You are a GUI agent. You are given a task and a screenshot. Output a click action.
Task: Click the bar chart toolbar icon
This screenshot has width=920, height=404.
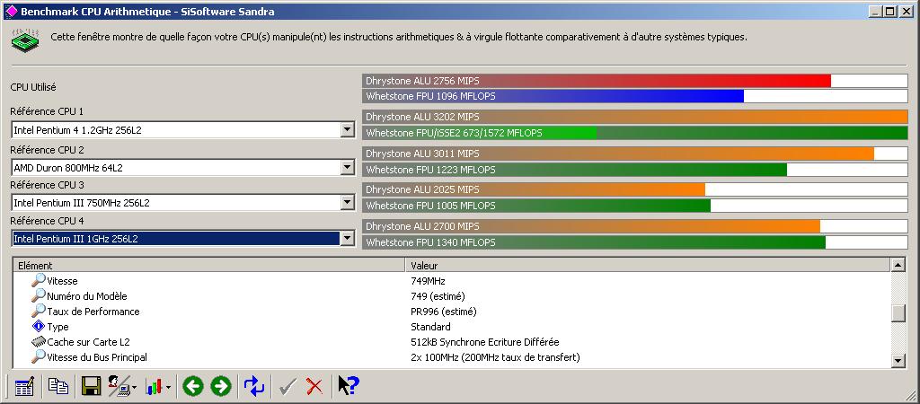click(154, 386)
